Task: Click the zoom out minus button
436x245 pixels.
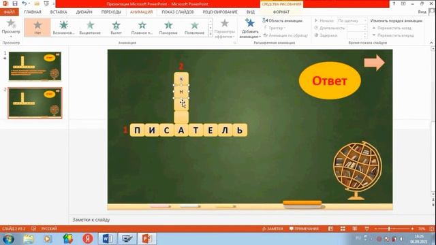Action: (375, 229)
